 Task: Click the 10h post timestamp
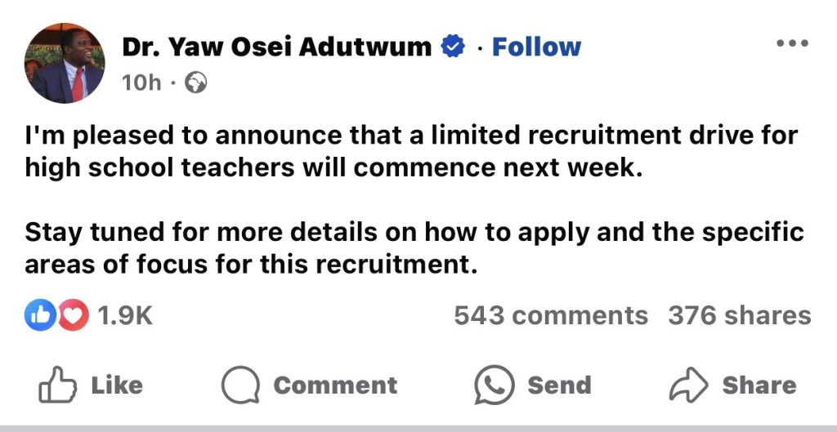point(141,82)
